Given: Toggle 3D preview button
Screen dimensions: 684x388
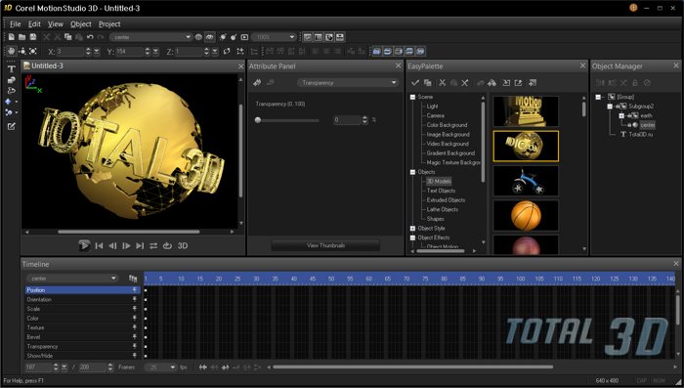Looking at the screenshot, I should pyautogui.click(x=183, y=245).
